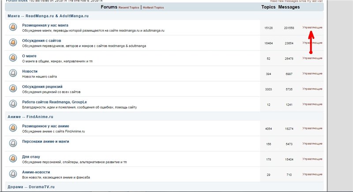Image resolution: width=353 pixels, height=192 pixels.
Task: Open forum Обсуждения рецензий
Action: [42, 87]
